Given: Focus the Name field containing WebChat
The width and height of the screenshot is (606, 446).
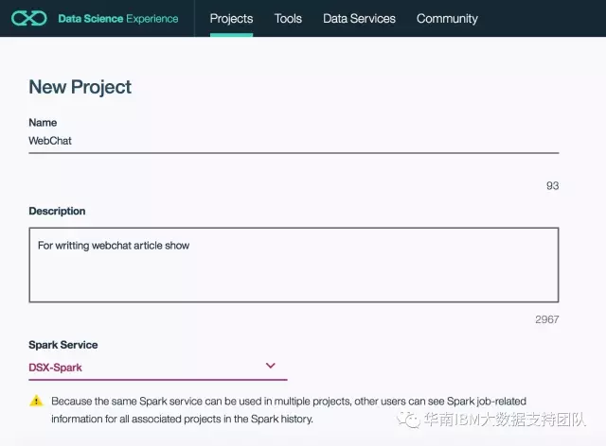Looking at the screenshot, I should pyautogui.click(x=294, y=141).
